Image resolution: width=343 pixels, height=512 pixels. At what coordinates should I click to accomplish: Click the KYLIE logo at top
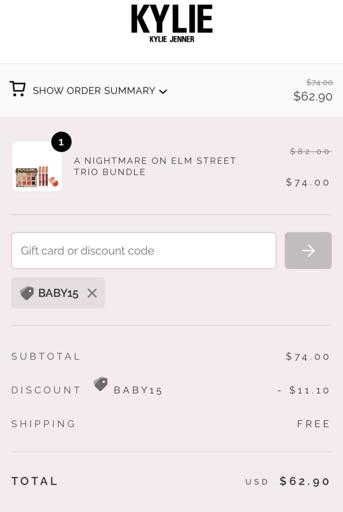172,19
